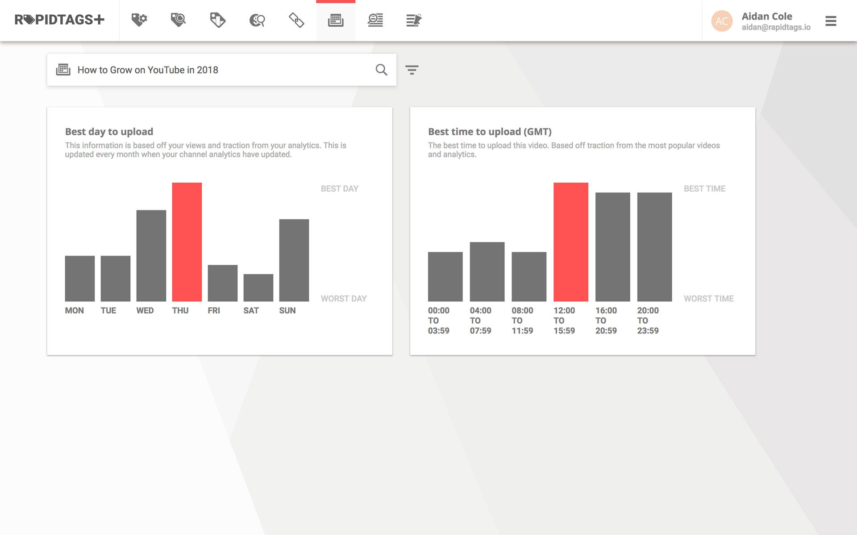
Task: Click the RapidTags+ logo
Action: pyautogui.click(x=59, y=20)
